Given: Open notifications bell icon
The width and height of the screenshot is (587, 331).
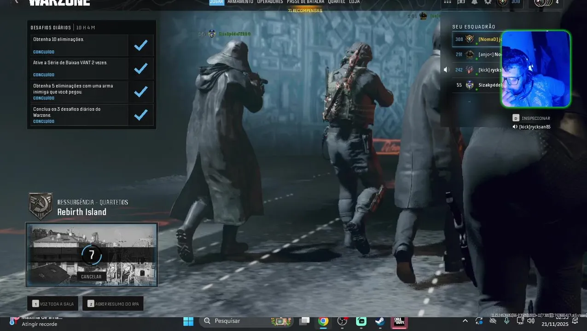Looking at the screenshot, I should click(475, 2).
